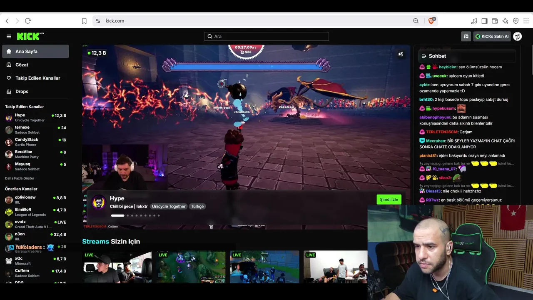Open the third live thumbnail with outdoor game scene
The image size is (533, 300).
264,267
